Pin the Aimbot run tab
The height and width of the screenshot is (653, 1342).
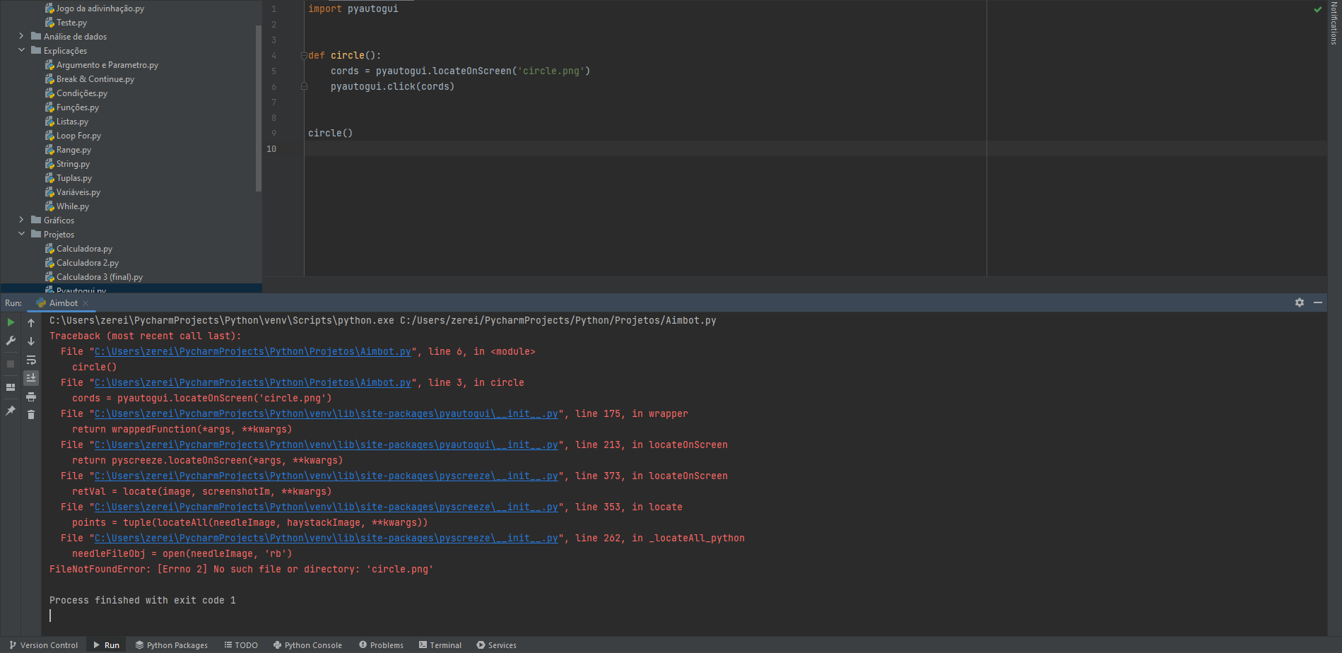coord(11,411)
